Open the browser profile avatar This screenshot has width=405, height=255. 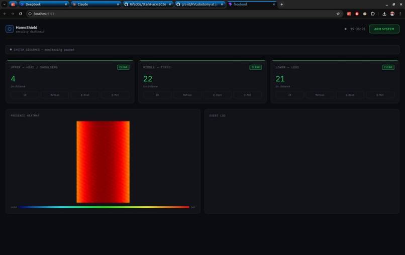[392, 14]
